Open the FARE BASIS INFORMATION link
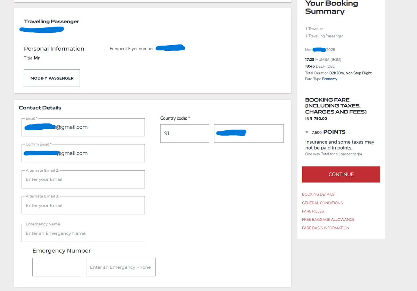417x291 pixels. pos(326,228)
